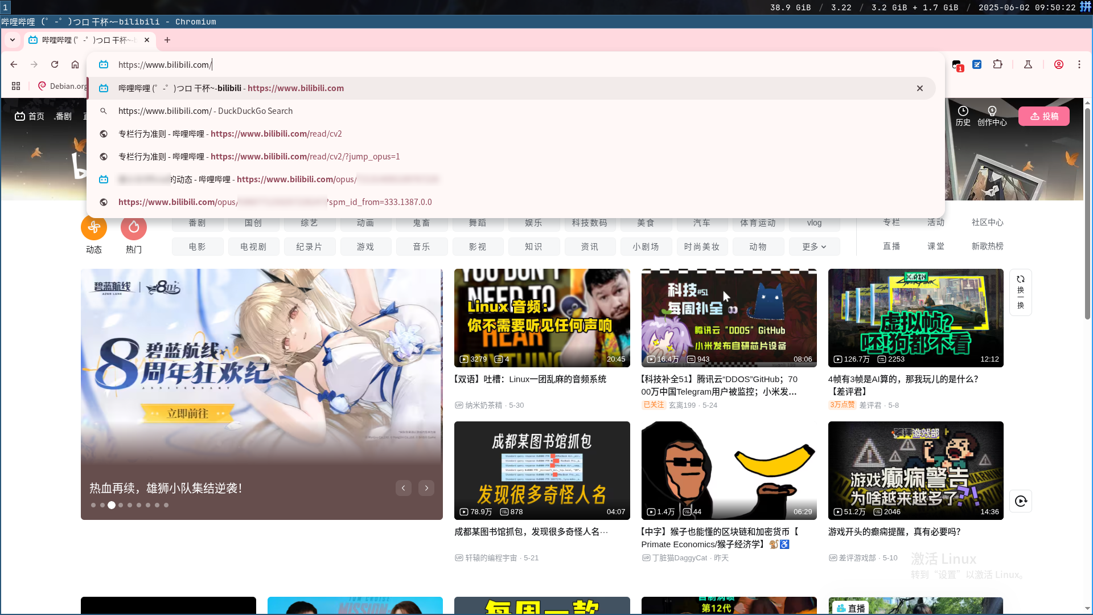Open the 热门 flame icon
Screen dimensions: 1093x615
pyautogui.click(x=134, y=228)
